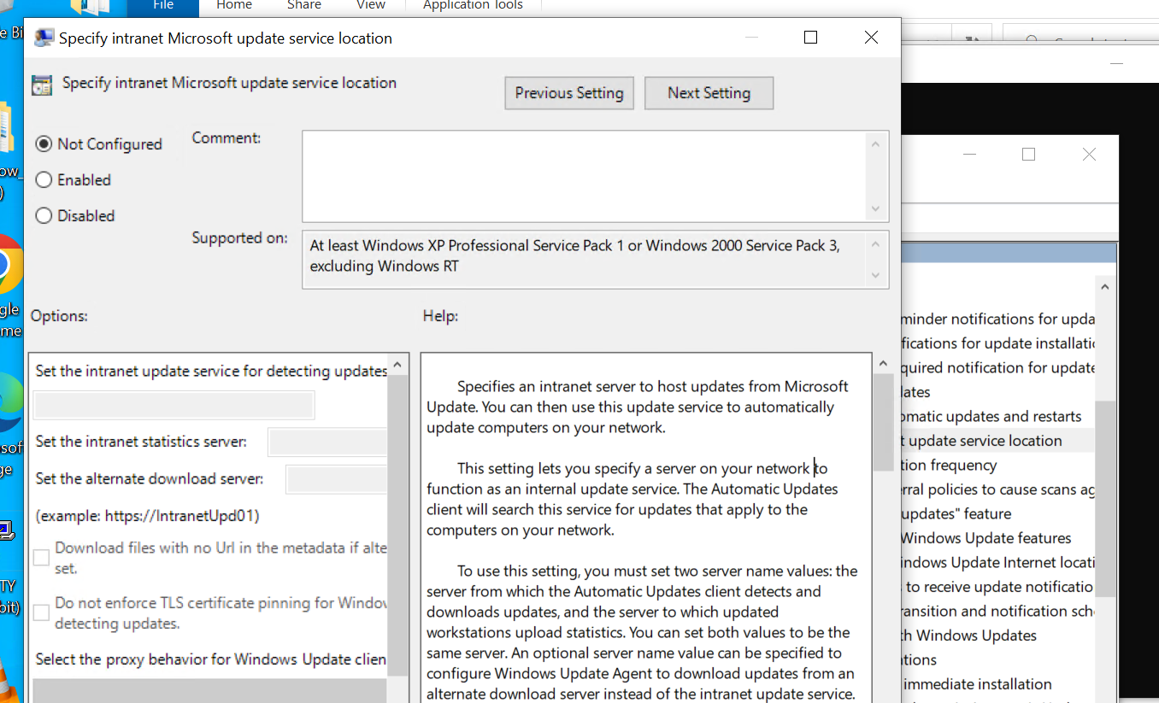Go to Next Setting

(x=709, y=93)
